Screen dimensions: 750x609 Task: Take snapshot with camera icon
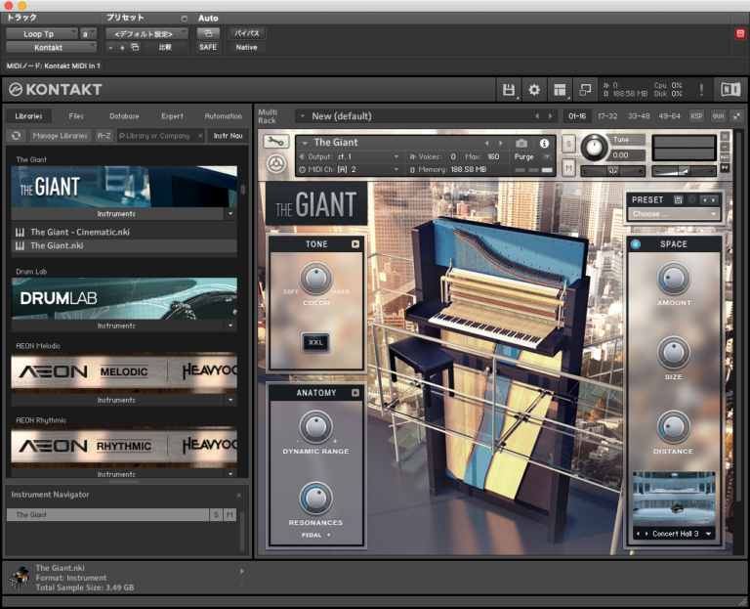pos(521,143)
